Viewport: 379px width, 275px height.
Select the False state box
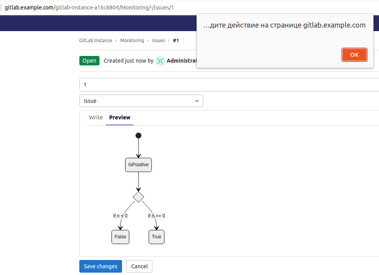coord(120,237)
